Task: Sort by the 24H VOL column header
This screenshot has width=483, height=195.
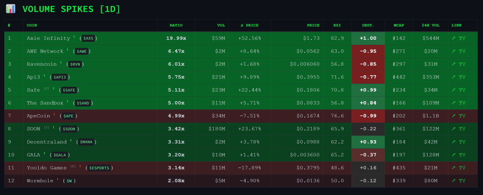Action: [x=431, y=25]
